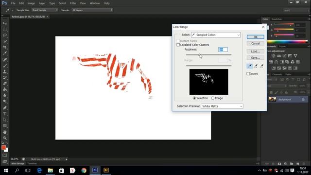Open the Image menu
This screenshot has height=175, width=311.
pyautogui.click(x=31, y=3)
